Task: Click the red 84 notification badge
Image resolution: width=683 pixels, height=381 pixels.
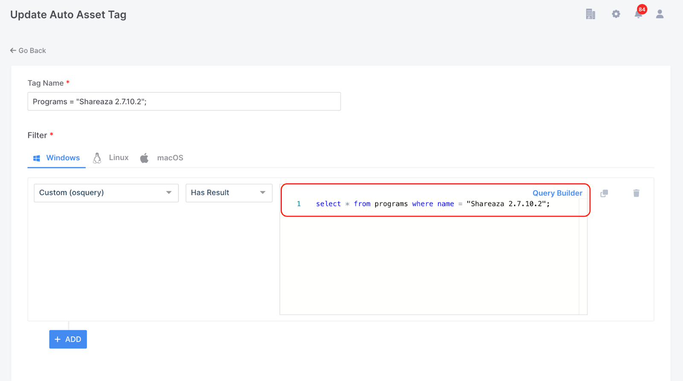Action: click(642, 9)
